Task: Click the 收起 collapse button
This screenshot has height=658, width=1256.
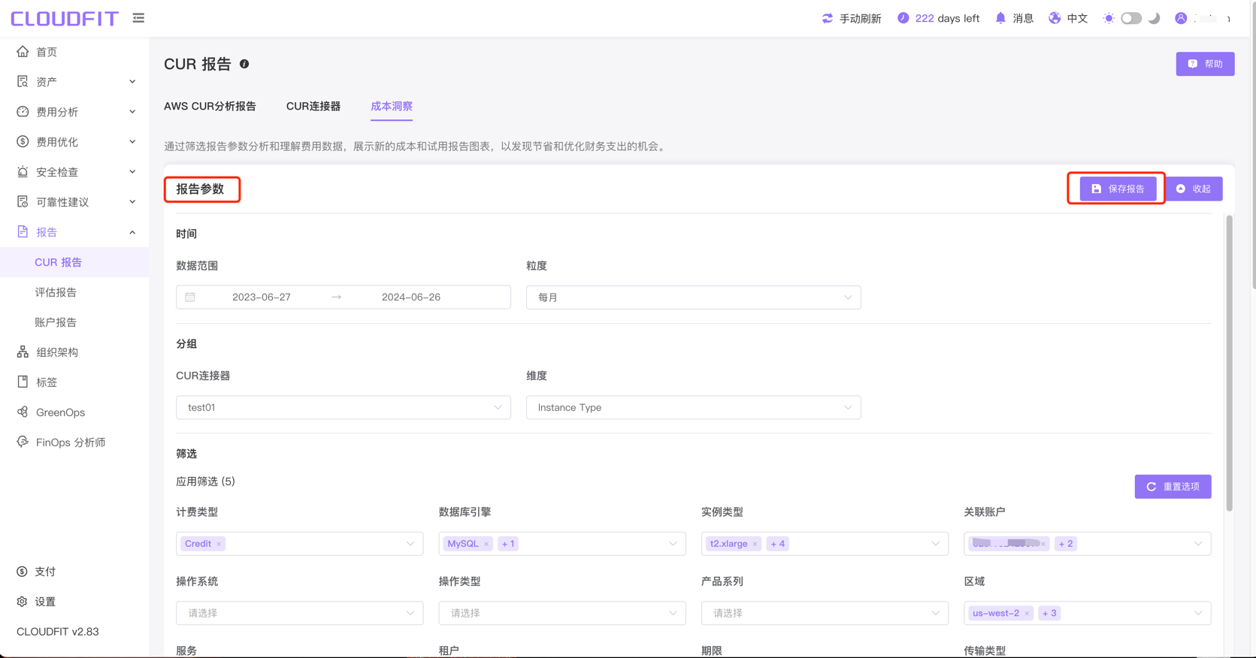Action: (x=1194, y=189)
